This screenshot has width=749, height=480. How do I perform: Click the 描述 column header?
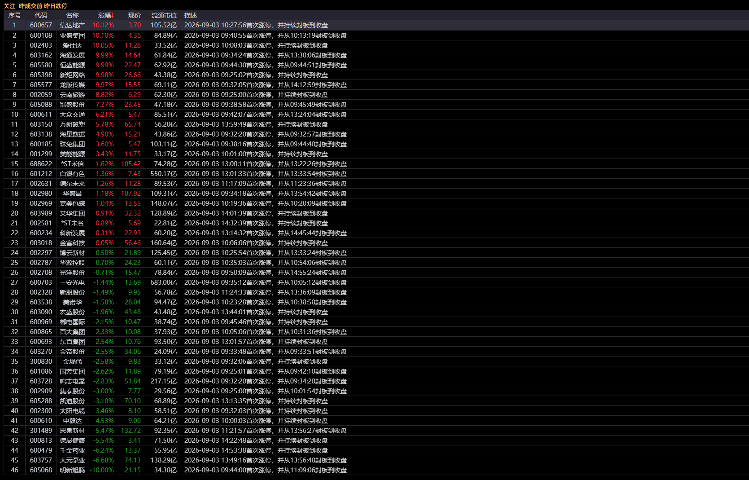191,15
